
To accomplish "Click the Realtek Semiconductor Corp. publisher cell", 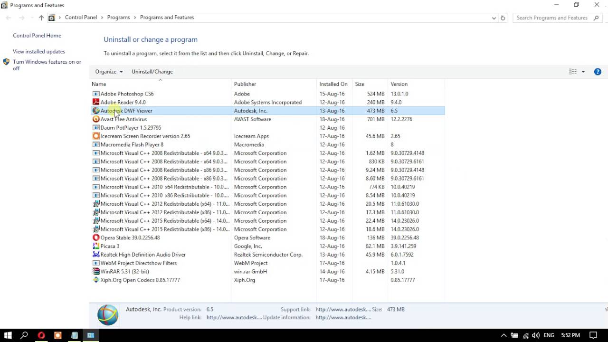I will [268, 255].
